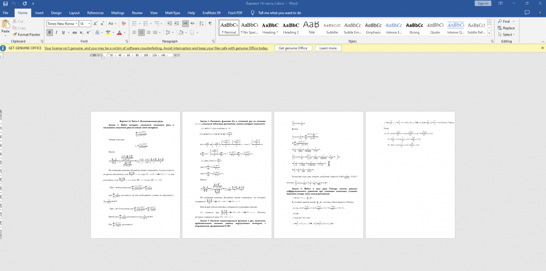Open the font size dropdown
This screenshot has height=271, width=546.
(89, 24)
